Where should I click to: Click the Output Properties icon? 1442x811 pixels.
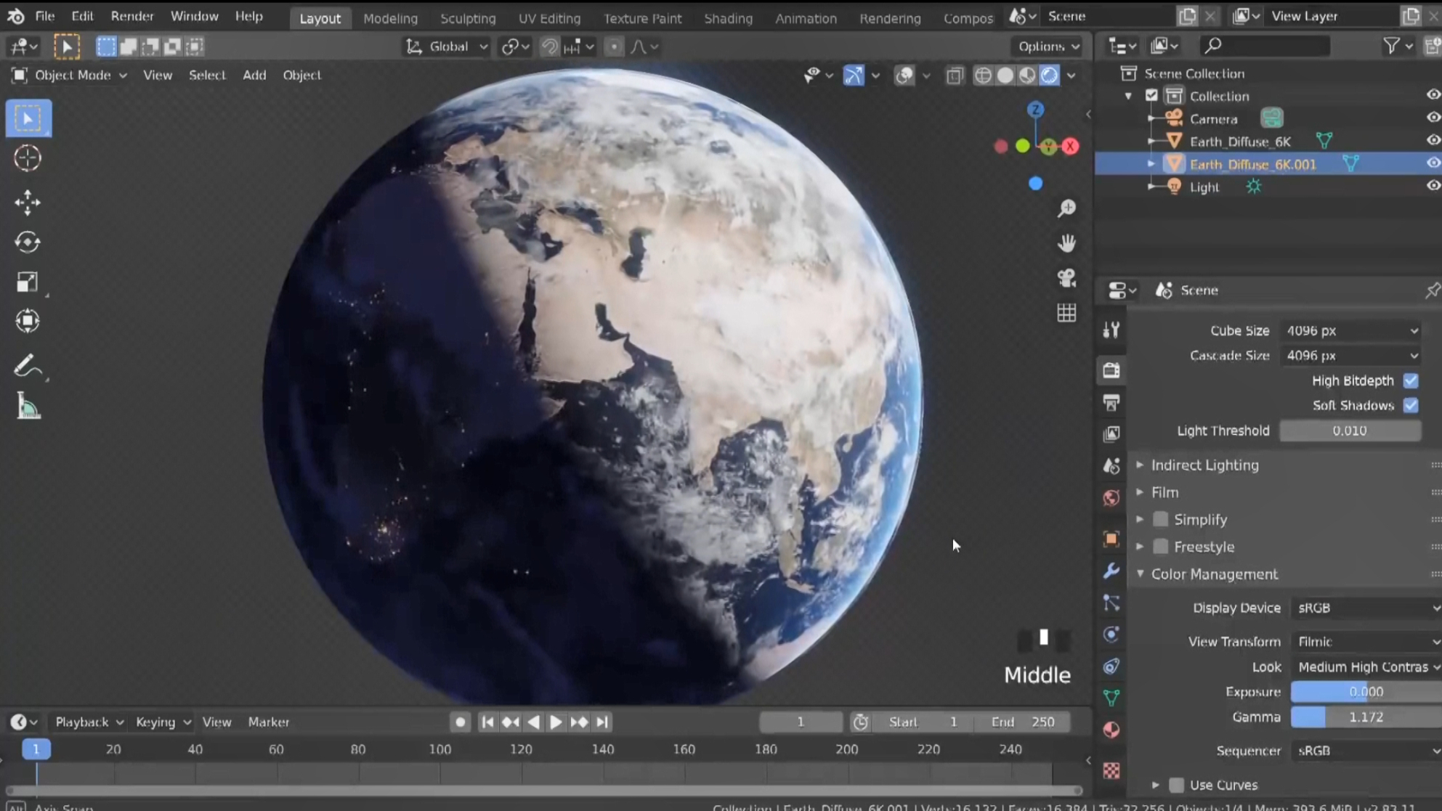tap(1111, 402)
